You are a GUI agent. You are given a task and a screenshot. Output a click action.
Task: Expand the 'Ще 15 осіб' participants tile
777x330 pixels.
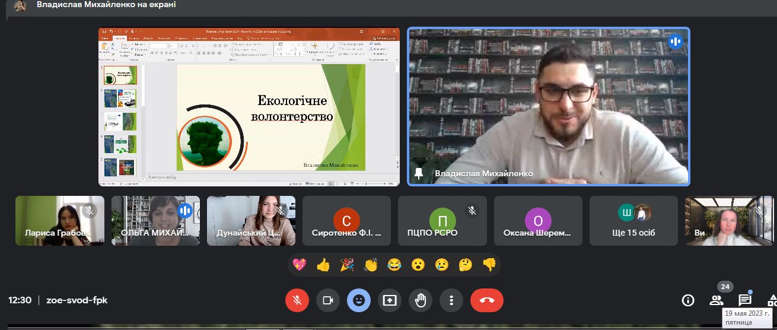pyautogui.click(x=633, y=221)
